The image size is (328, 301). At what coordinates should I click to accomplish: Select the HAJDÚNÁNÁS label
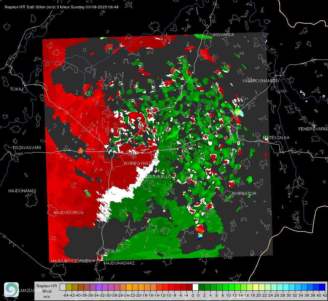click(22, 191)
